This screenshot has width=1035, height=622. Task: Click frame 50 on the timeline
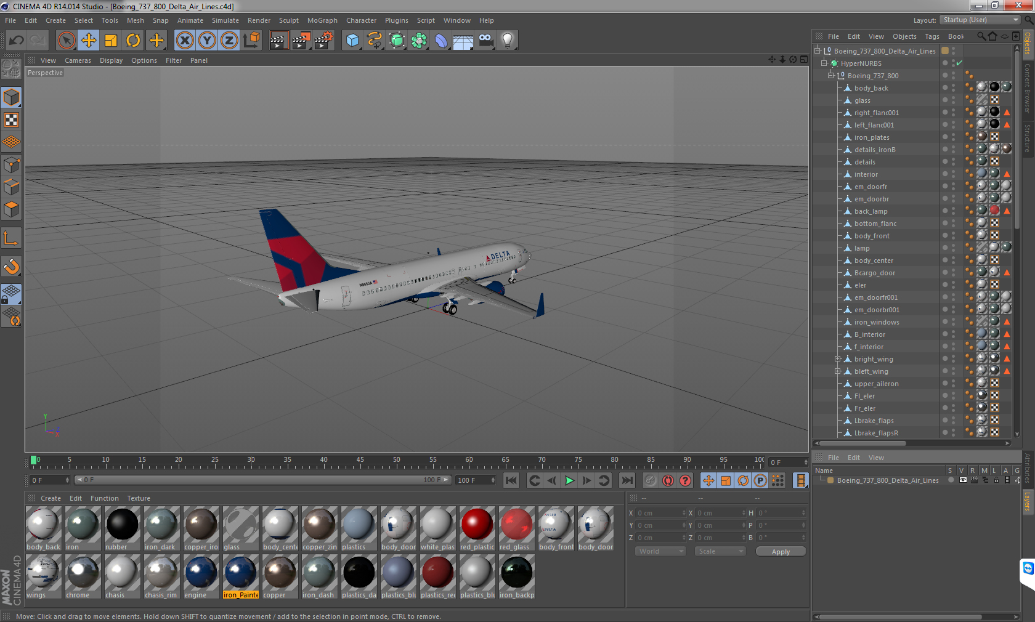(397, 460)
